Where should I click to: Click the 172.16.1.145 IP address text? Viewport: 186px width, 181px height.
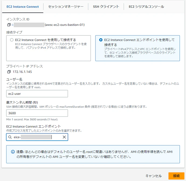[22, 72]
